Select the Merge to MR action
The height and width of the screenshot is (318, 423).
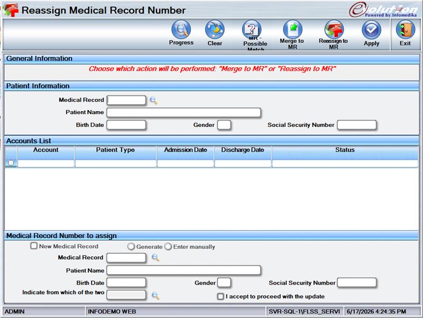click(x=292, y=29)
